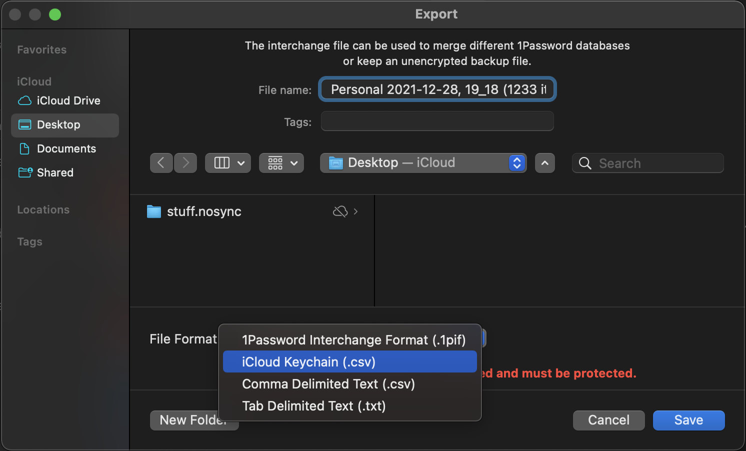Viewport: 746px width, 451px height.
Task: Select iCloud Drive in sidebar
Action: [x=68, y=100]
